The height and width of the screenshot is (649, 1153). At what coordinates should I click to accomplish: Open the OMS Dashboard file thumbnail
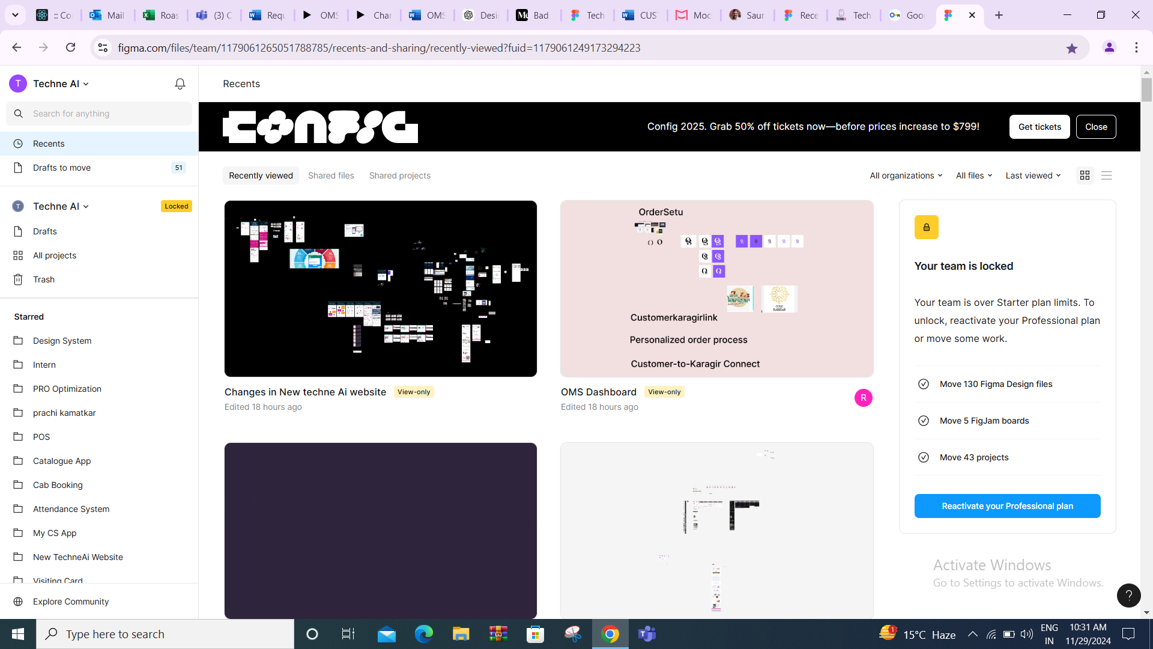(x=716, y=288)
